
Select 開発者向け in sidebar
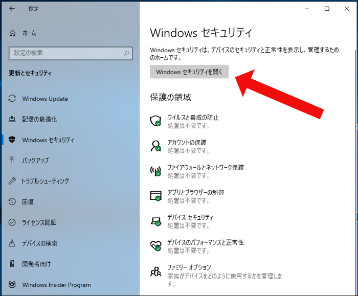pos(36,264)
